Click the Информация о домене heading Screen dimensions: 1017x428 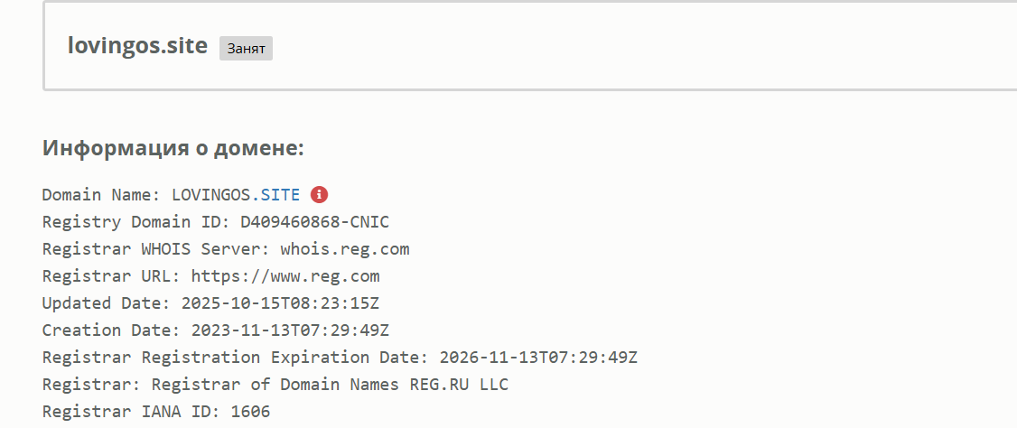click(x=173, y=149)
